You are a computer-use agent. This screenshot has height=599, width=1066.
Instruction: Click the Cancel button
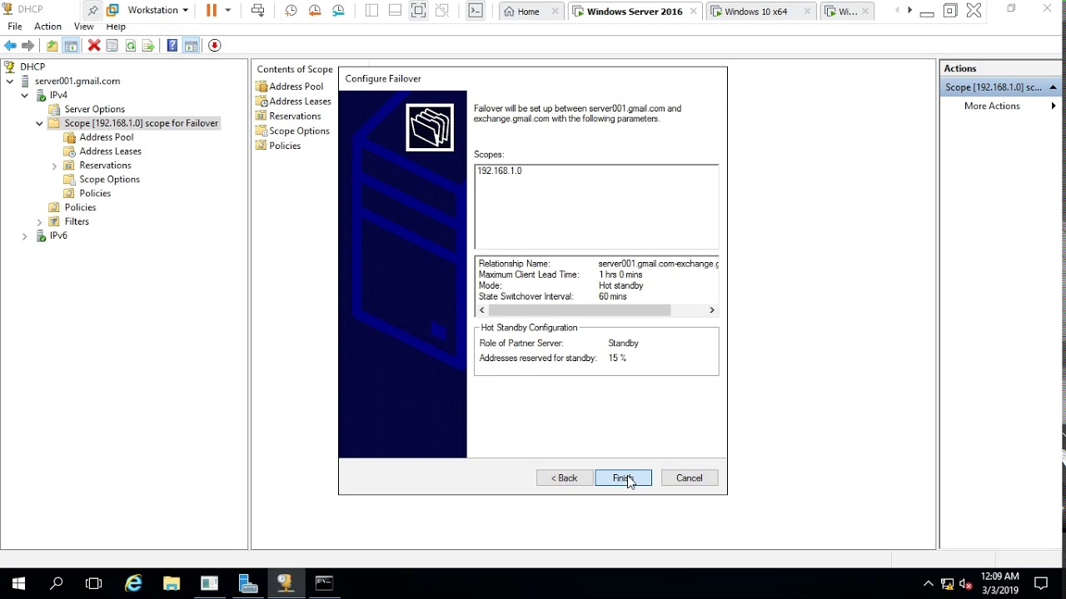coord(690,478)
